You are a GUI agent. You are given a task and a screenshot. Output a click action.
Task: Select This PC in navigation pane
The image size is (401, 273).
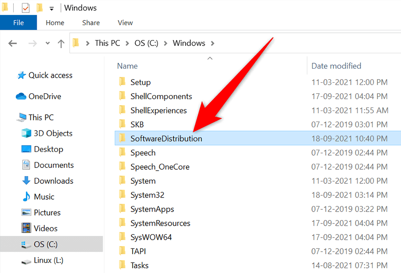(x=41, y=117)
